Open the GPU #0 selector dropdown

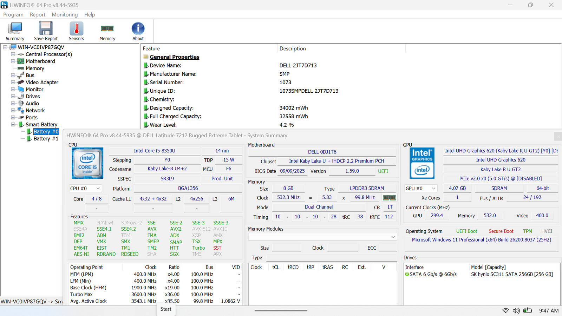[421, 189]
